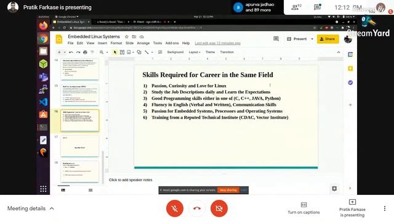Expand Meeting details chevron
Viewport: 394px width, 222px height.
click(52, 208)
